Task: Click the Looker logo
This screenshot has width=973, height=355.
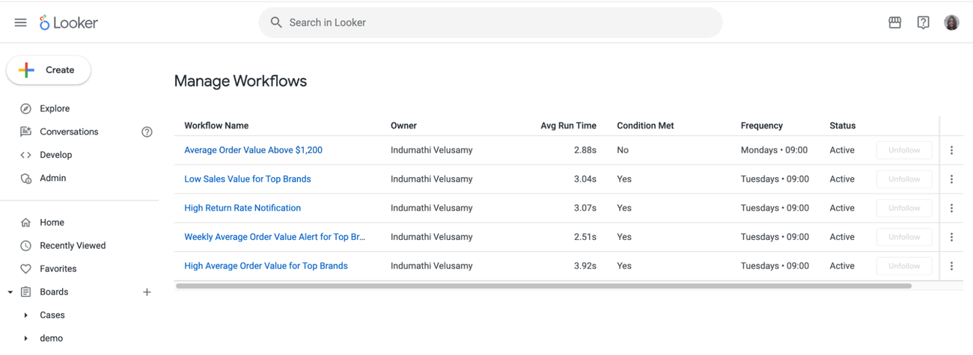Action: coord(68,22)
